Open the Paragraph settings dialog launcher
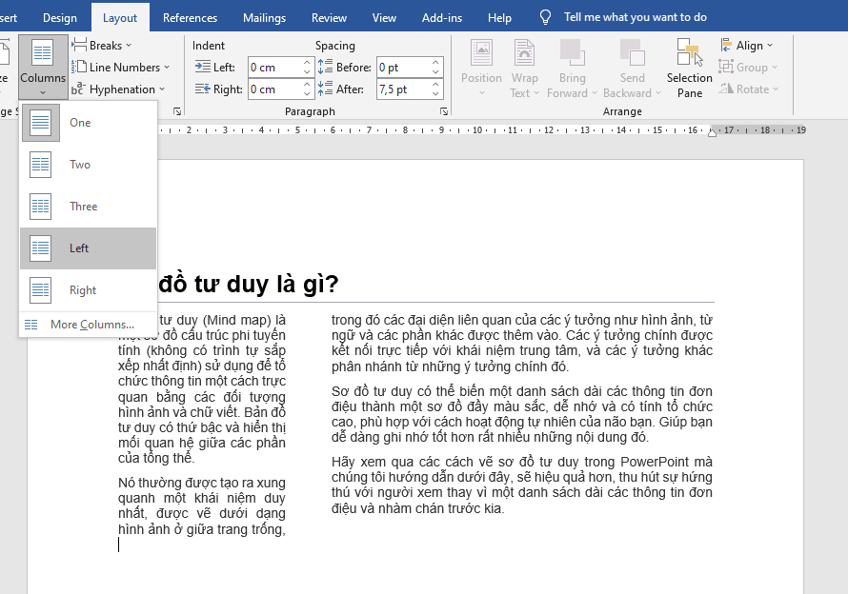This screenshot has width=848, height=594. (x=444, y=111)
